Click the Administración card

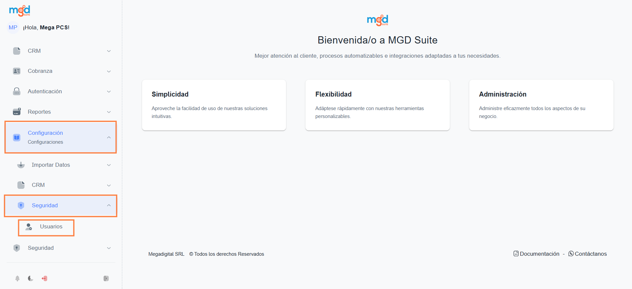coord(541,105)
